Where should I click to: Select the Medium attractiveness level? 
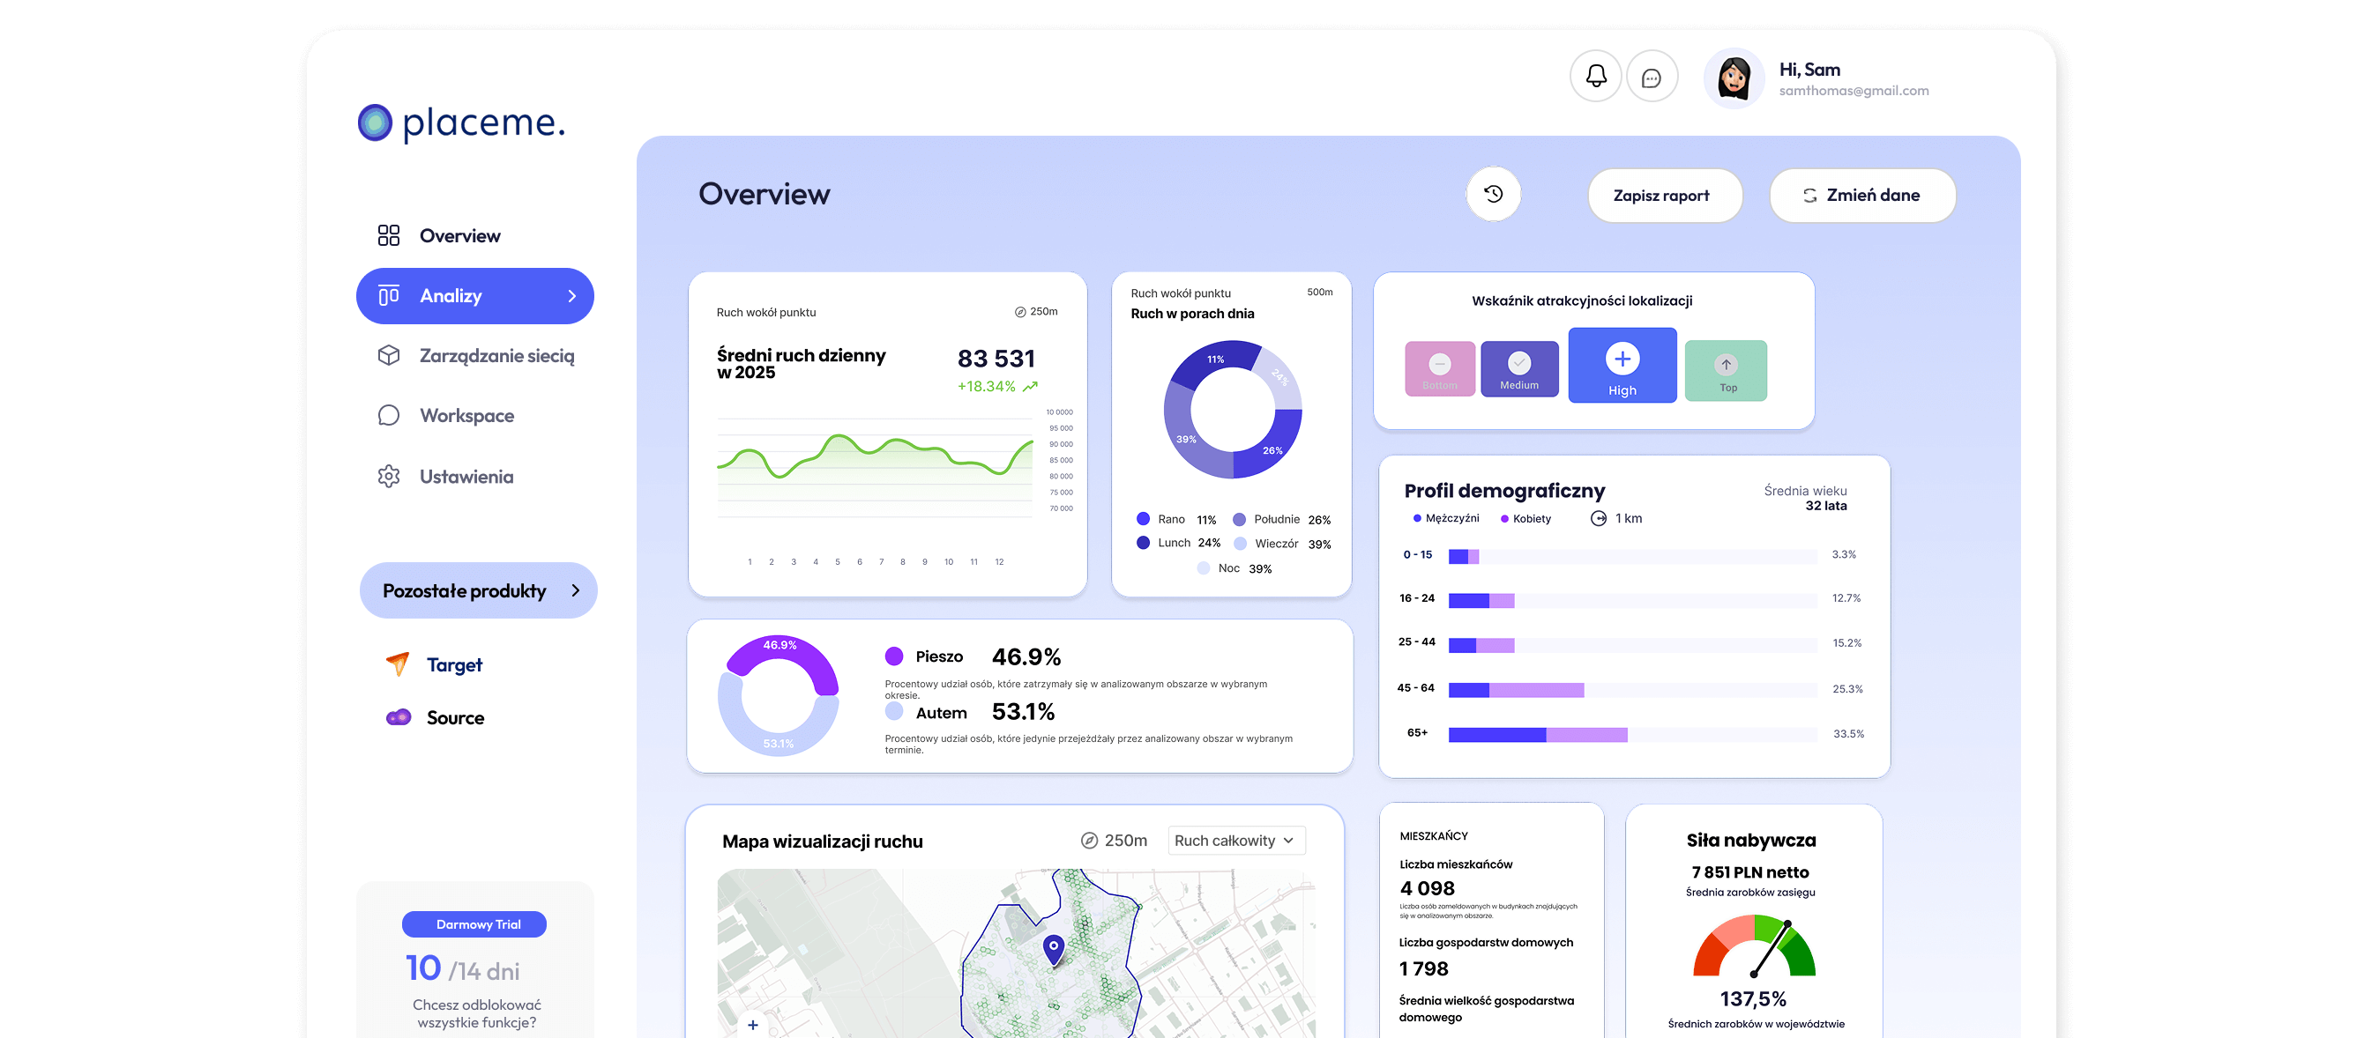(1519, 368)
